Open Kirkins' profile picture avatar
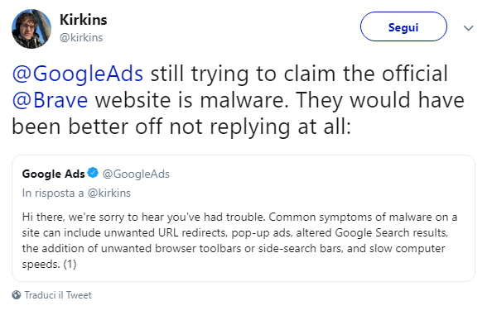Screen dimensions: 492x320 pyautogui.click(x=31, y=29)
